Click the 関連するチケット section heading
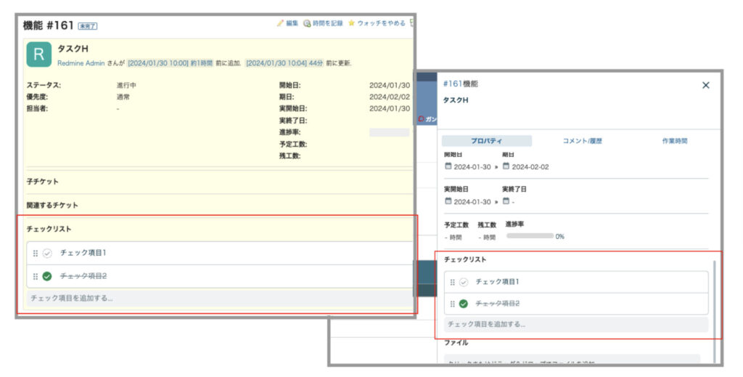 coord(52,206)
